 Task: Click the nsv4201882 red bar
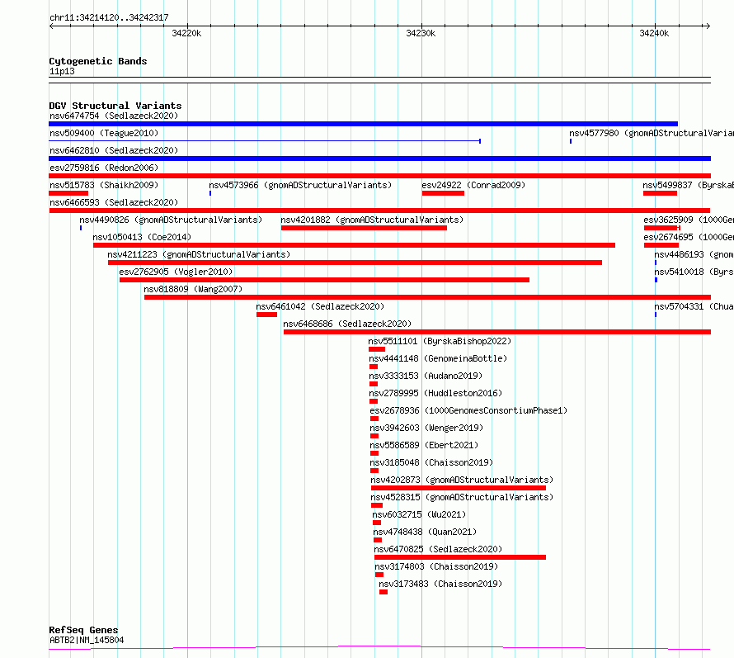(364, 228)
